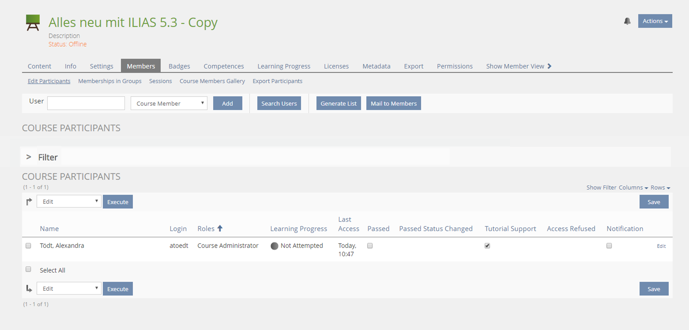689x330 pixels.
Task: Click the Mail to Members button
Action: (x=393, y=103)
